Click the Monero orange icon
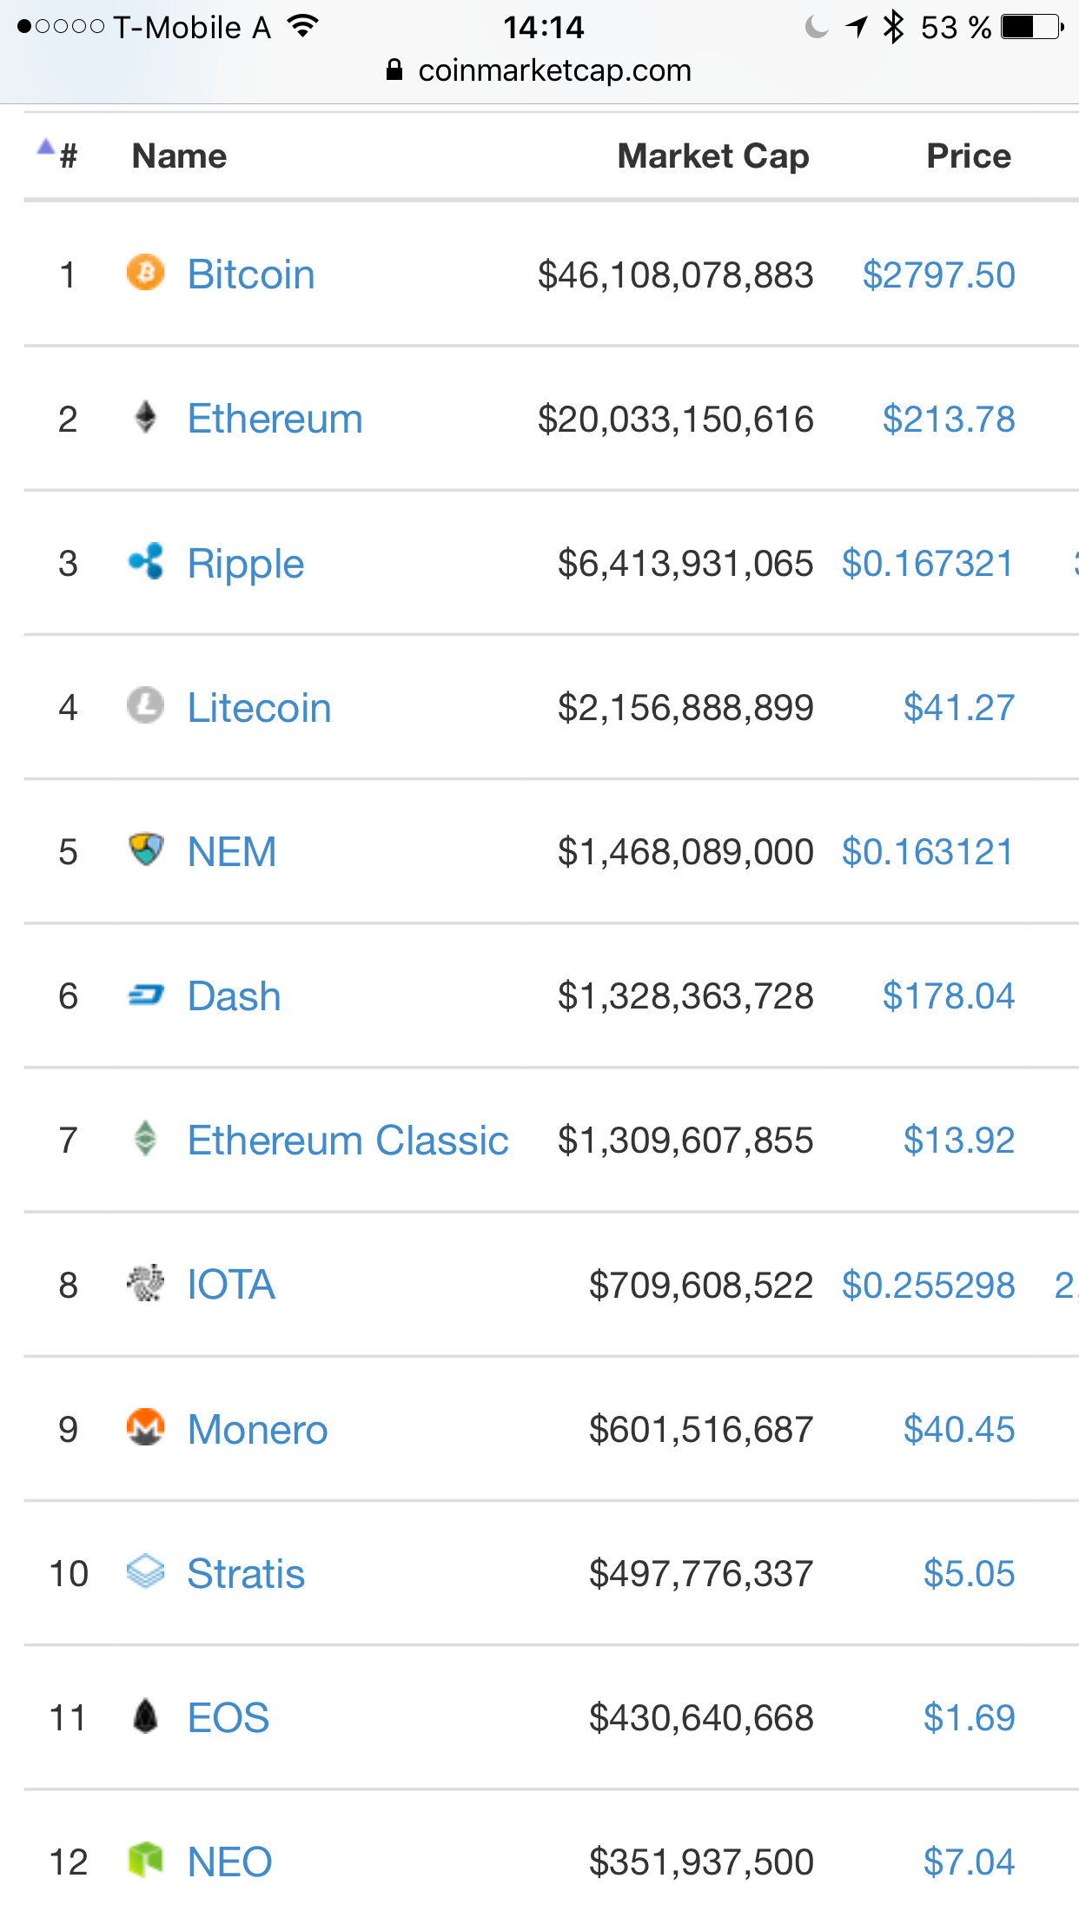1079x1918 pixels. point(145,1427)
